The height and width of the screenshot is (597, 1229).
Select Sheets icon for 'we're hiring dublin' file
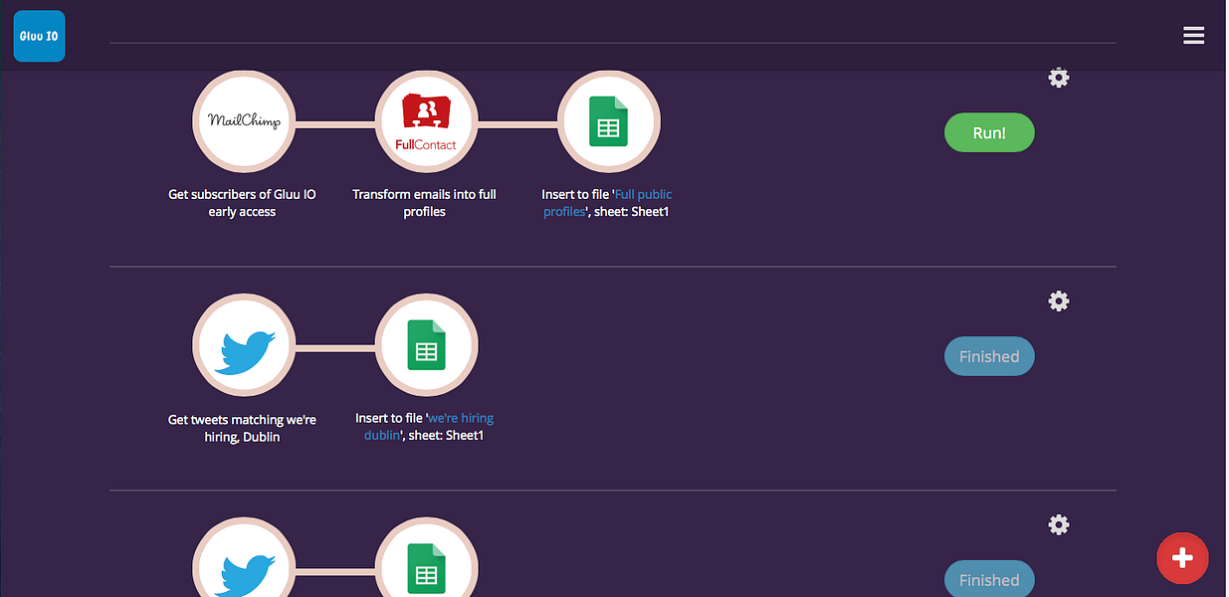click(x=426, y=346)
